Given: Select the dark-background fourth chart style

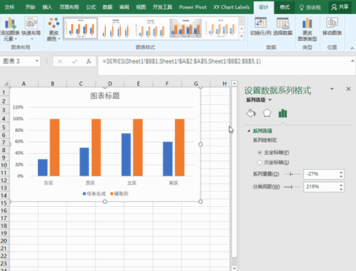Looking at the screenshot, I should [185, 28].
